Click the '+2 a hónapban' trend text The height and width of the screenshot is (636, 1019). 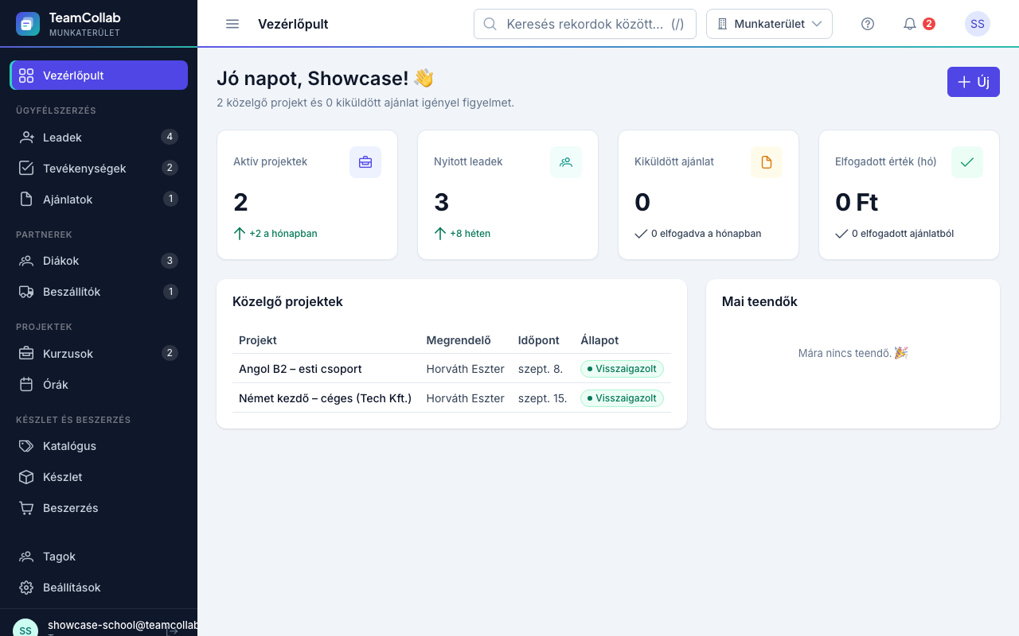point(283,234)
